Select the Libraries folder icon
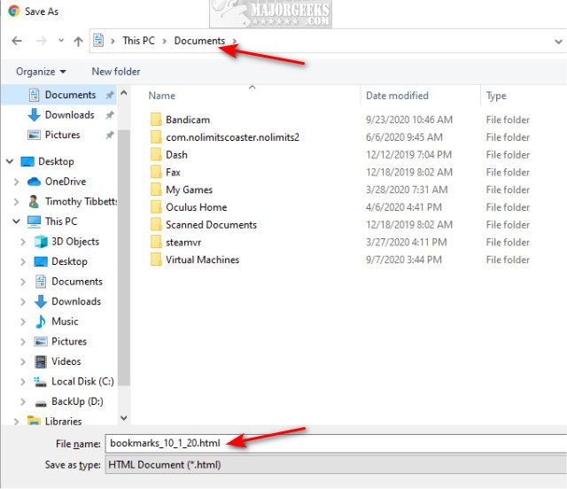The image size is (567, 489). point(34,421)
